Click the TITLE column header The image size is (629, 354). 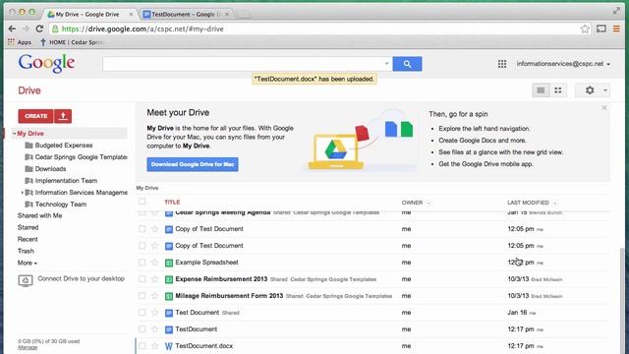pyautogui.click(x=172, y=203)
